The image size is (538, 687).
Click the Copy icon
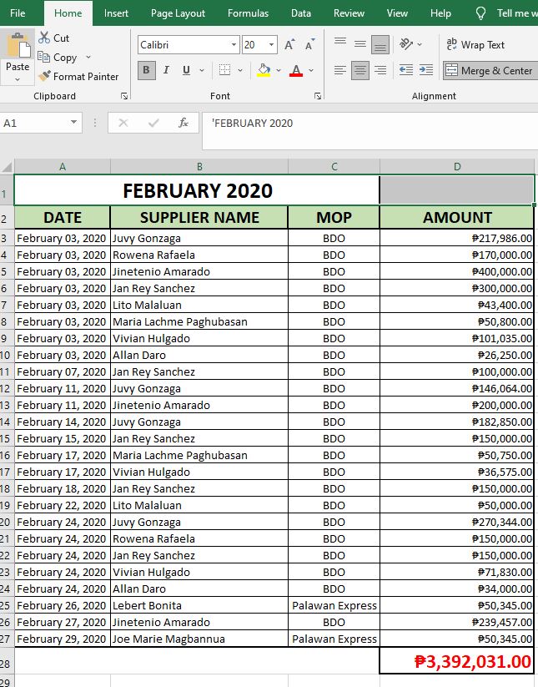43,58
